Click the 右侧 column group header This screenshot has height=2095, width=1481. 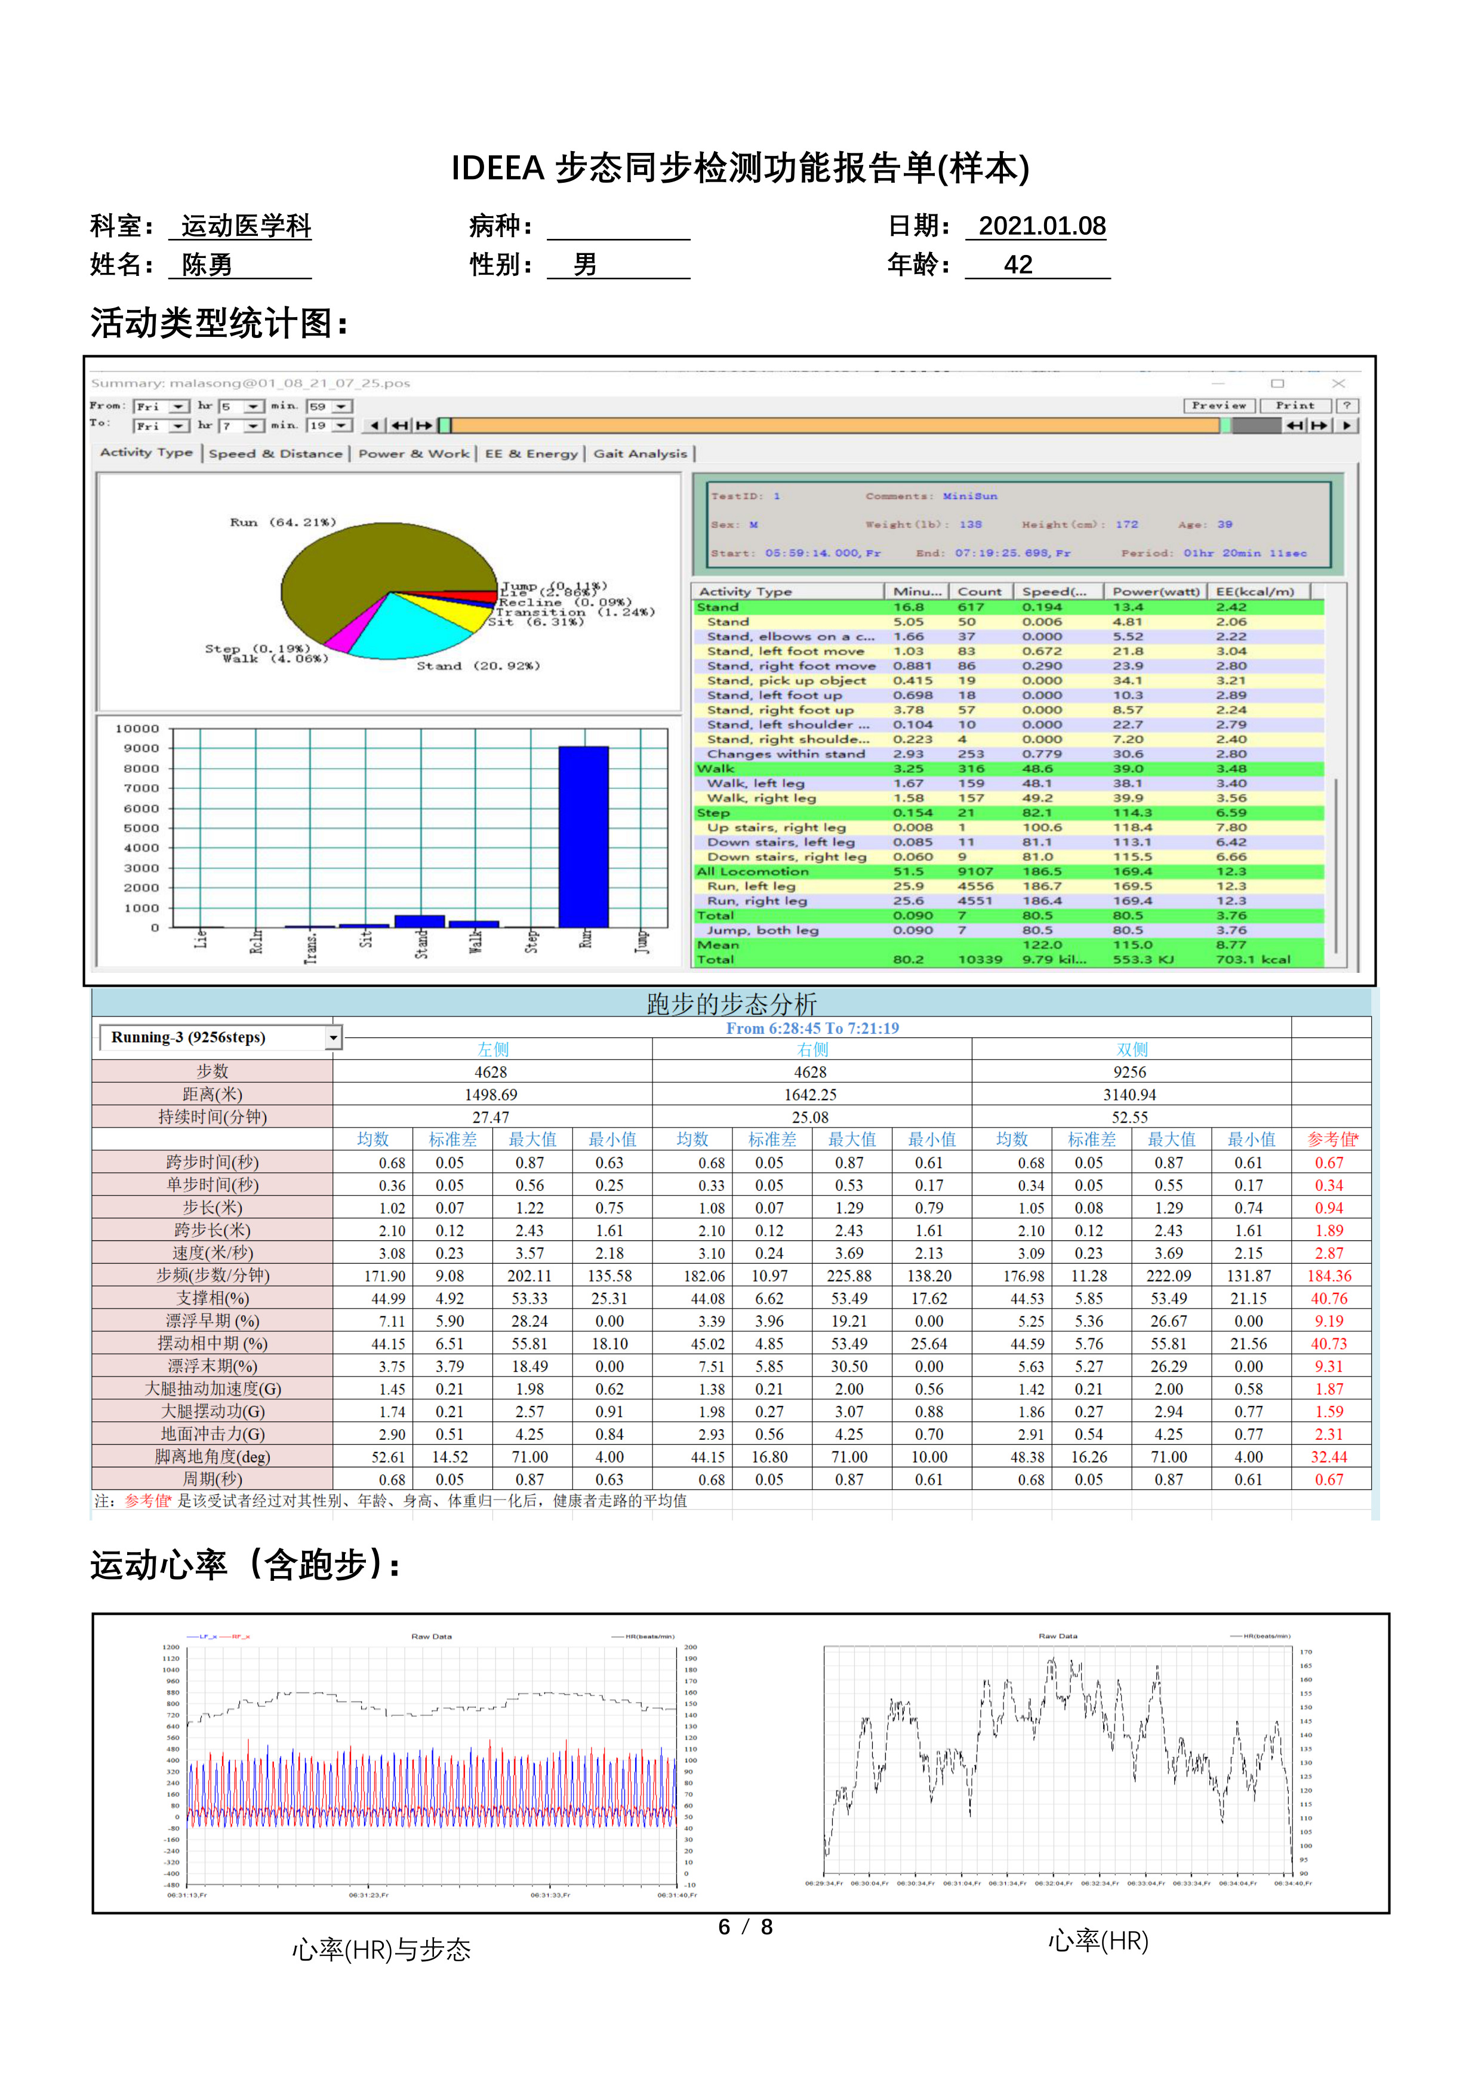pyautogui.click(x=812, y=1049)
